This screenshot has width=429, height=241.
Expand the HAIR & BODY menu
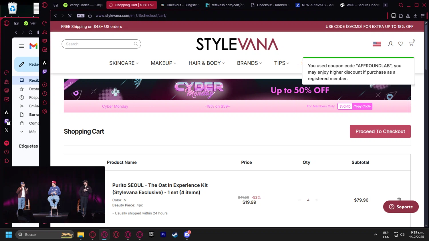(206, 63)
